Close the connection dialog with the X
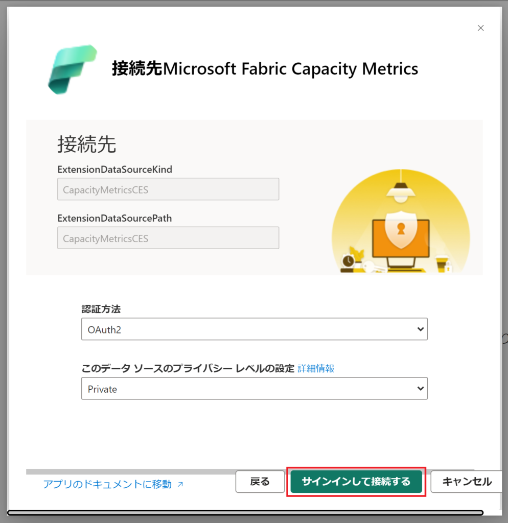This screenshot has height=523, width=508. [480, 28]
